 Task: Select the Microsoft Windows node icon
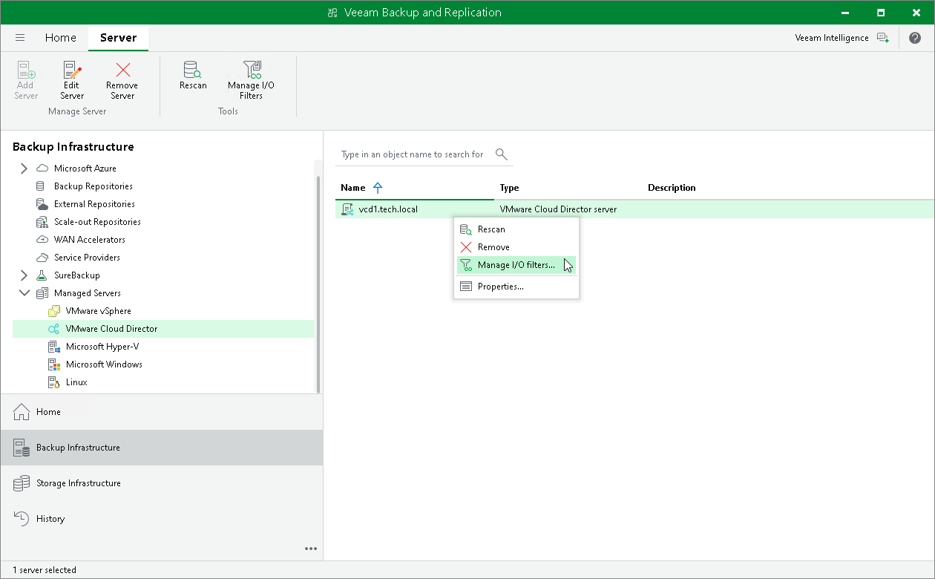pyautogui.click(x=53, y=364)
